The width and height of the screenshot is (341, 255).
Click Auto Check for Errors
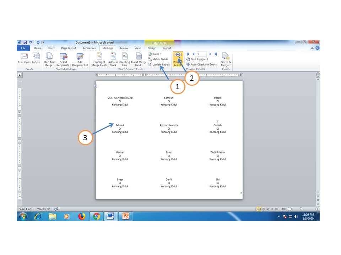(202, 64)
